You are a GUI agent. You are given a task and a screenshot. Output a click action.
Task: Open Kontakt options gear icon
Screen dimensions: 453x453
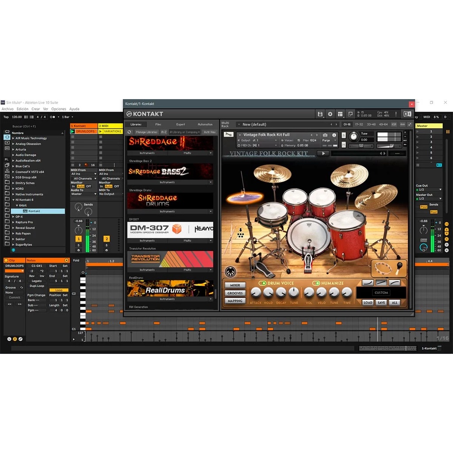(330, 114)
